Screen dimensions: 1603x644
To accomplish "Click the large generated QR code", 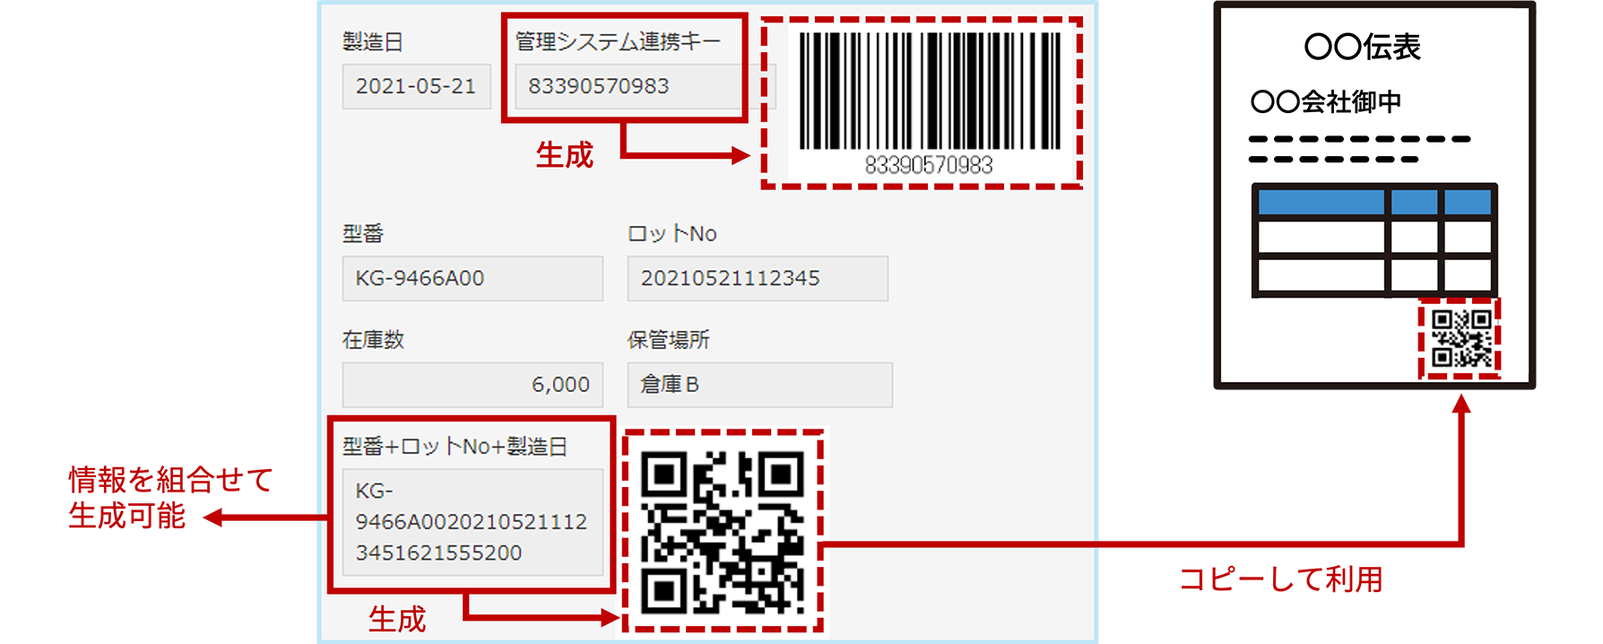I will click(723, 531).
